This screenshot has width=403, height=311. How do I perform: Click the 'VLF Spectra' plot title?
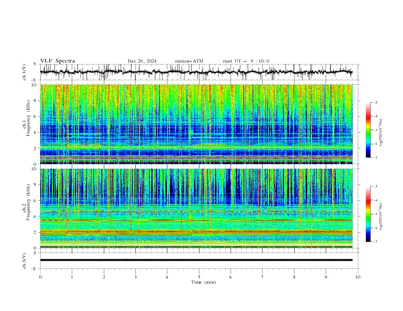tap(57, 61)
